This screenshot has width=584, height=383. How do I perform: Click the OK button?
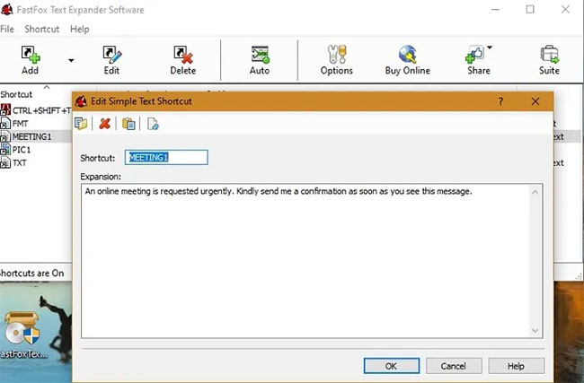(392, 366)
